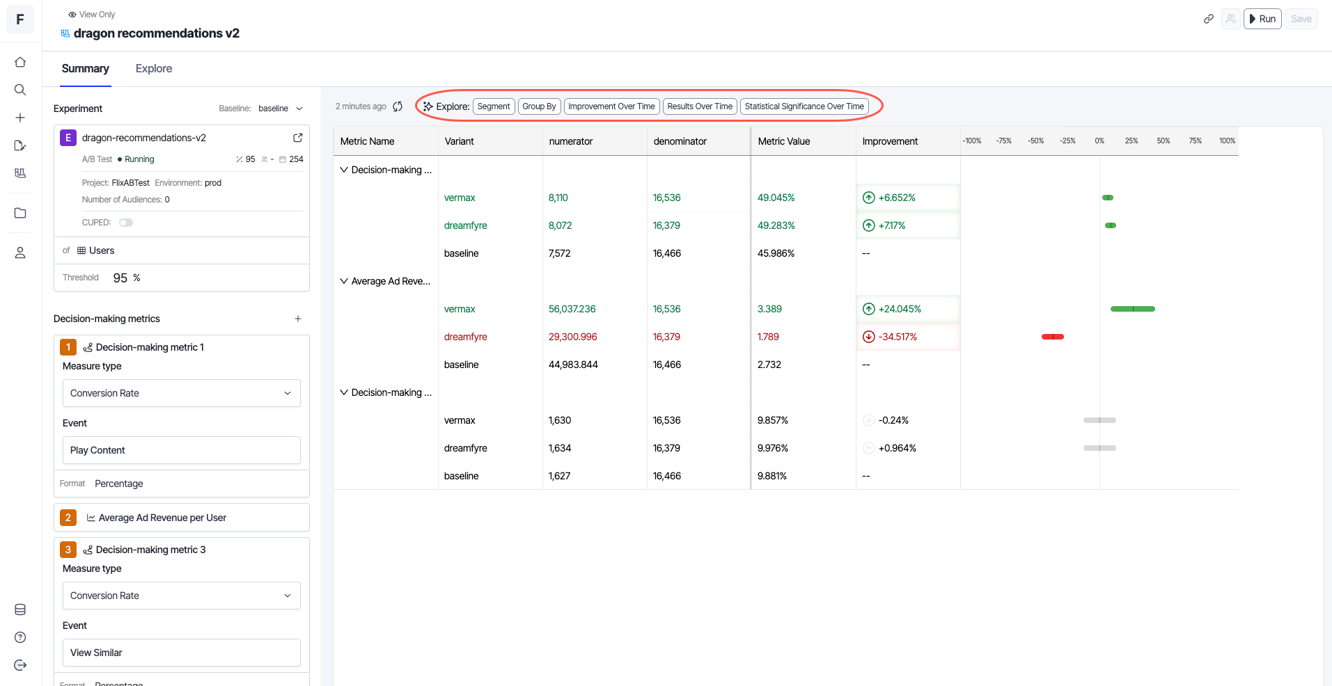The image size is (1332, 686).
Task: Click the green vermax +24.045% interval bar
Action: 1133,309
